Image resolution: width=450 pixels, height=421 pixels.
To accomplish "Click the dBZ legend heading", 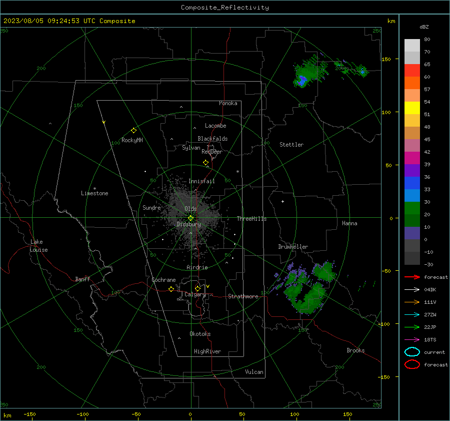I will (x=424, y=27).
